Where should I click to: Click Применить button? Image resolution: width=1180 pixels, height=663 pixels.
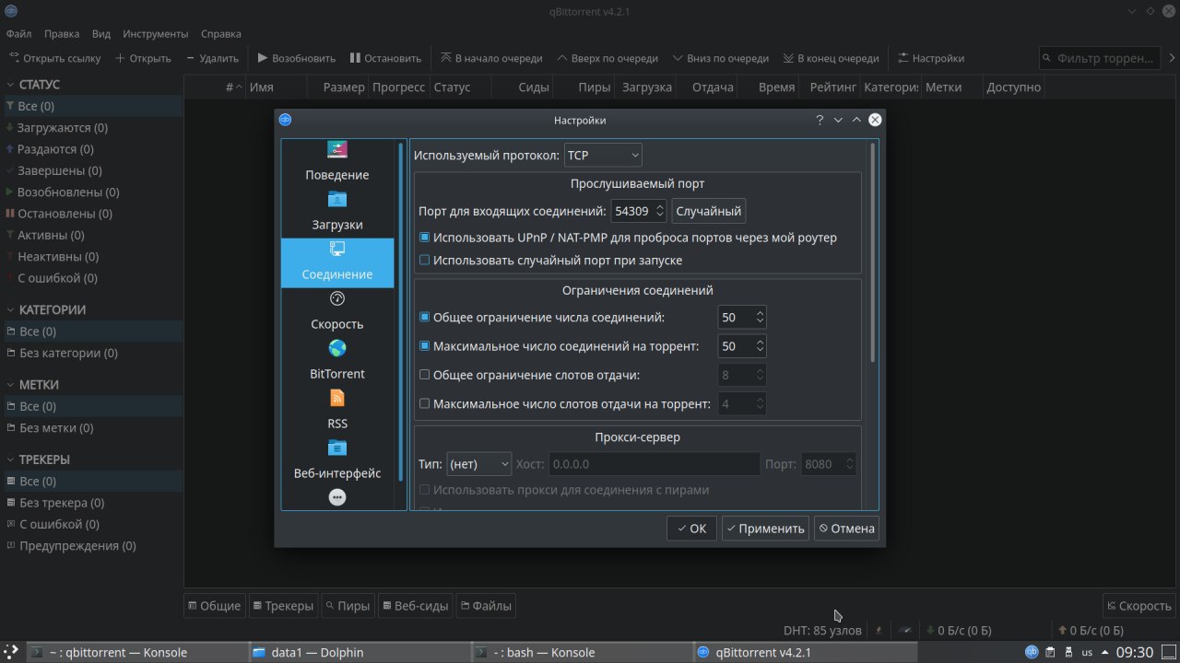pyautogui.click(x=765, y=529)
